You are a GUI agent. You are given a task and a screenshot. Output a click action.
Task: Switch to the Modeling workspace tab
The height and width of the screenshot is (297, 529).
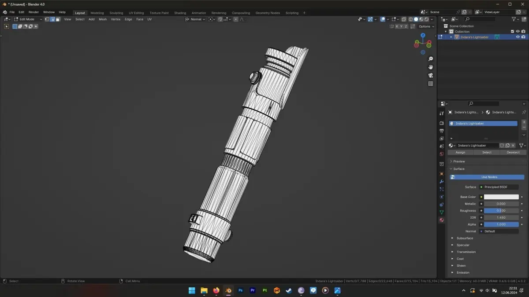(97, 13)
